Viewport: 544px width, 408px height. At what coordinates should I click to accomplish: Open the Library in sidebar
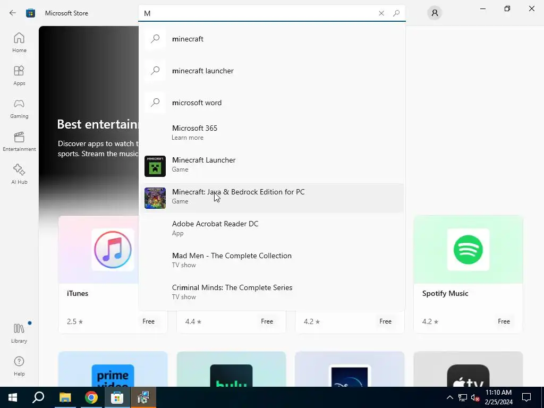[19, 333]
